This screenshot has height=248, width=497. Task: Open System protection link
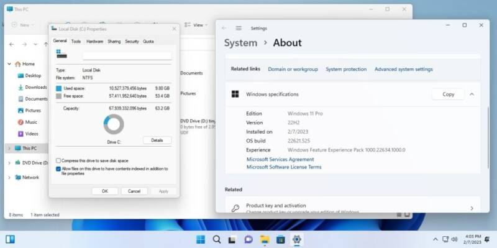click(346, 69)
